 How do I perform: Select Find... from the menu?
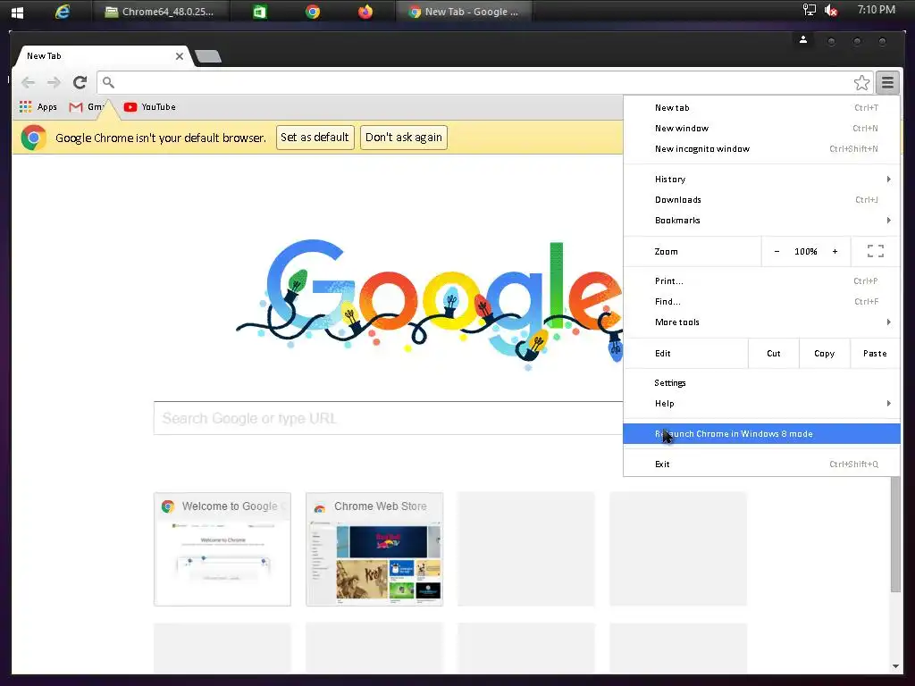(761, 302)
